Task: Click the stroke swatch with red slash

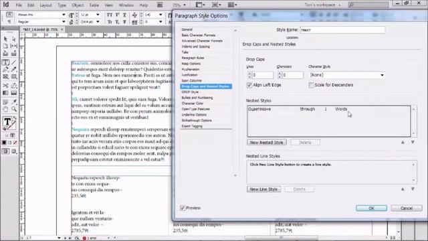Action: click(12, 126)
